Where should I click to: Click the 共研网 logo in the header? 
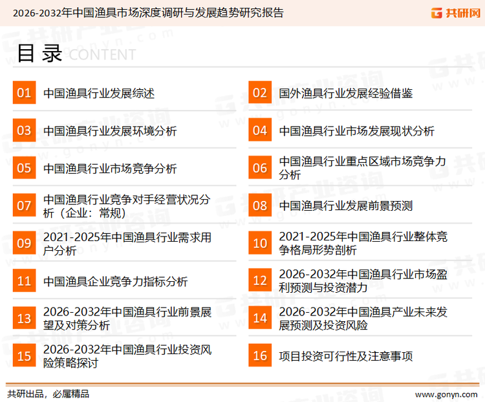(456, 13)
